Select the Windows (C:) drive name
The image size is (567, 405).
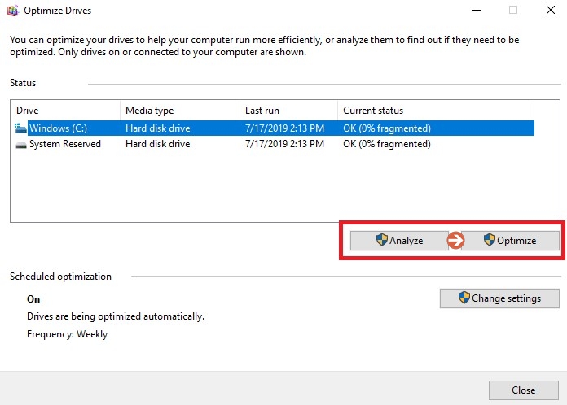58,128
